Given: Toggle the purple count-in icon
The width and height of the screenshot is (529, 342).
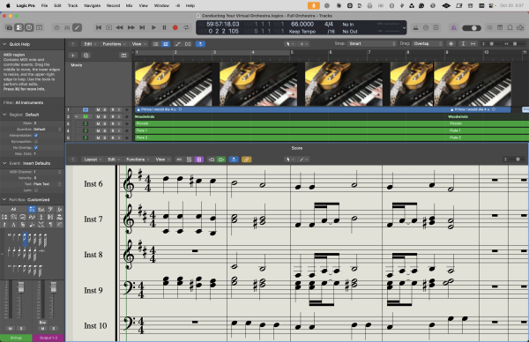Looking at the screenshot, I should [x=454, y=27].
